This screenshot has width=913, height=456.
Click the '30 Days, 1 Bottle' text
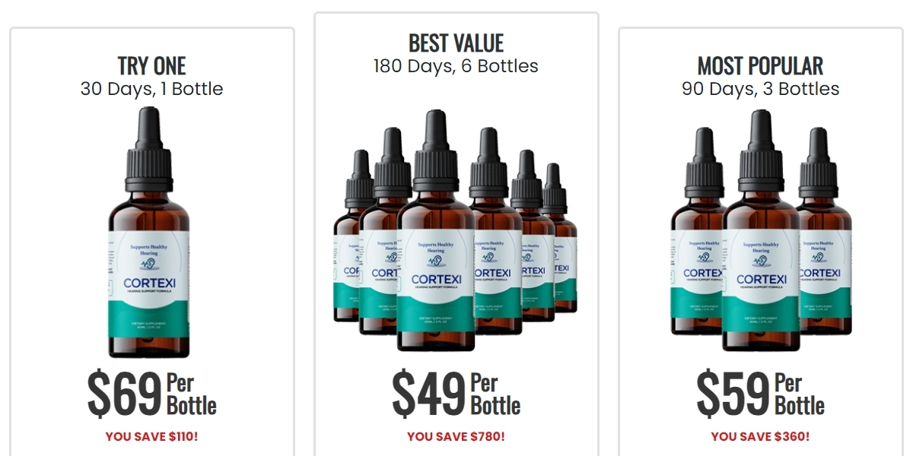[152, 89]
